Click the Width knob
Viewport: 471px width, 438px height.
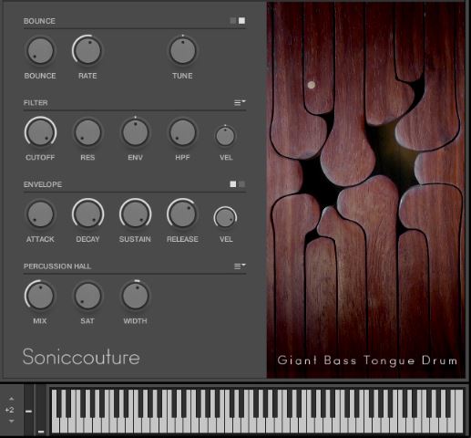135,296
